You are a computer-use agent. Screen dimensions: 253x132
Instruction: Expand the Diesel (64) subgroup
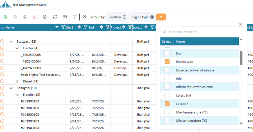(x=17, y=81)
